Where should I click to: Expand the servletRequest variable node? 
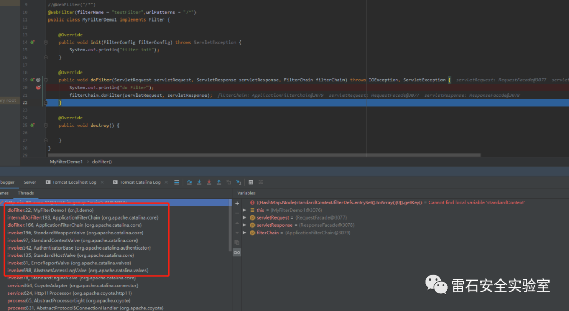[x=244, y=217]
